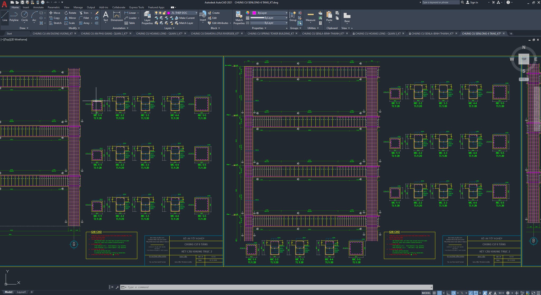The image size is (541, 295).
Task: Switch to CHUNG CU SPRING TOWER BUILDING_KT tab
Action: pos(270,34)
